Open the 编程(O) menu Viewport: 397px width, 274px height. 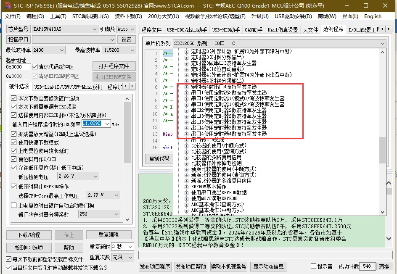(35, 16)
